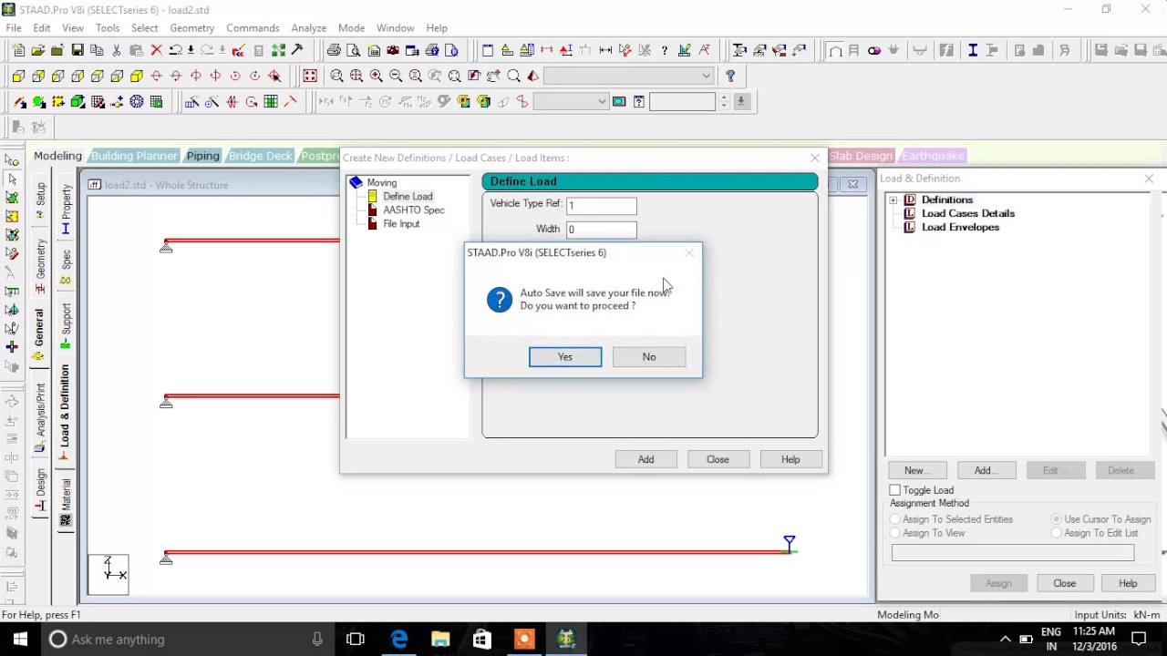Open the Geometry menu
Screen dimensions: 1167x656
click(191, 28)
